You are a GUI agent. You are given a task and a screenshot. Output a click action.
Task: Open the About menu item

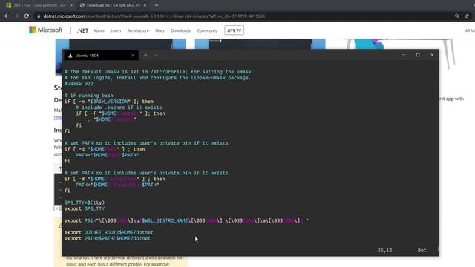99,30
